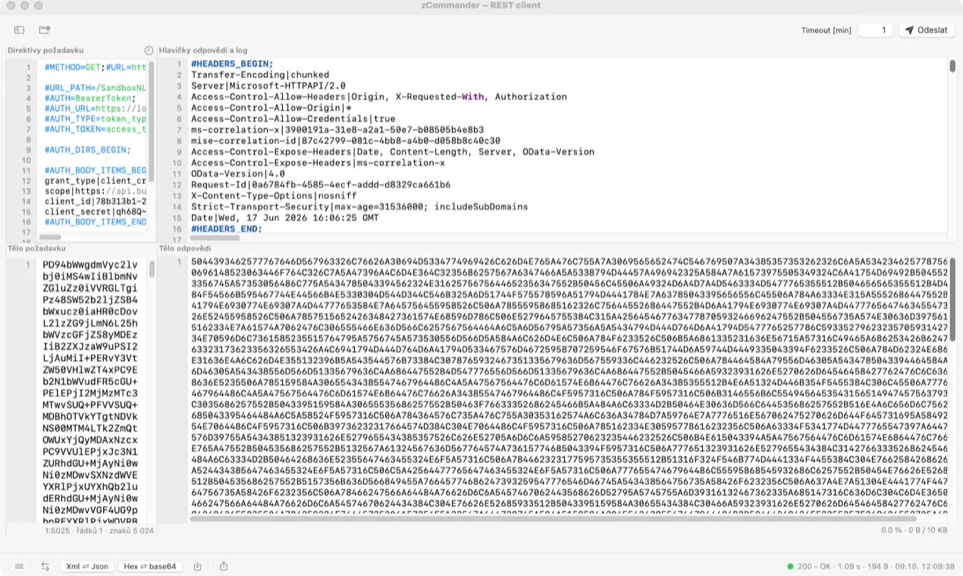The width and height of the screenshot is (963, 576).
Task: Click the response body vertical scrollbar
Action: pos(952,299)
